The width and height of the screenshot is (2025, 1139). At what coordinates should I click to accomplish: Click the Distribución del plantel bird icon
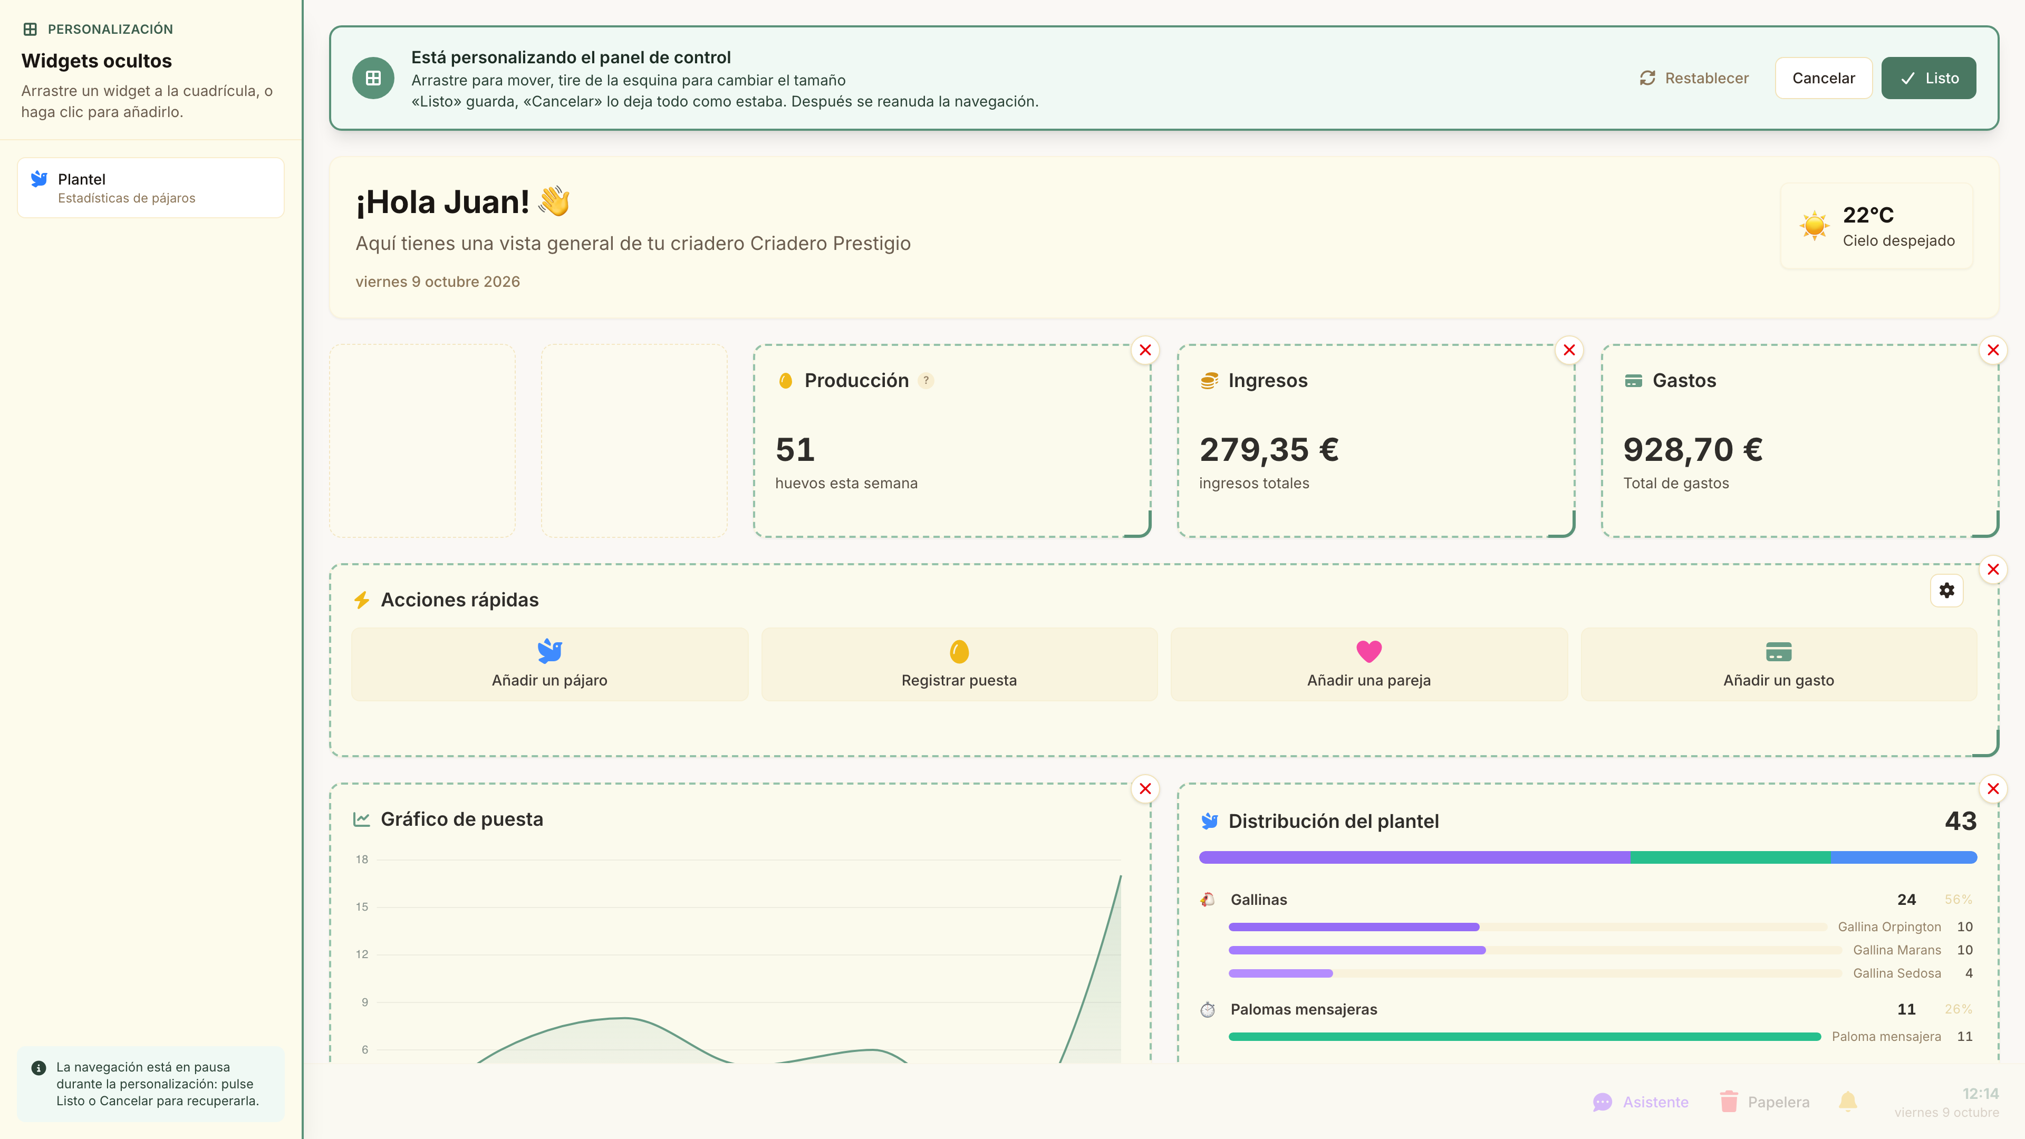pos(1209,822)
